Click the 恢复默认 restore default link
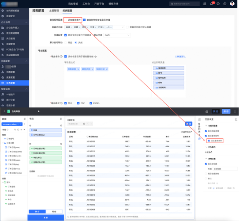Viewport: 239px width, 221px height. tap(180, 57)
